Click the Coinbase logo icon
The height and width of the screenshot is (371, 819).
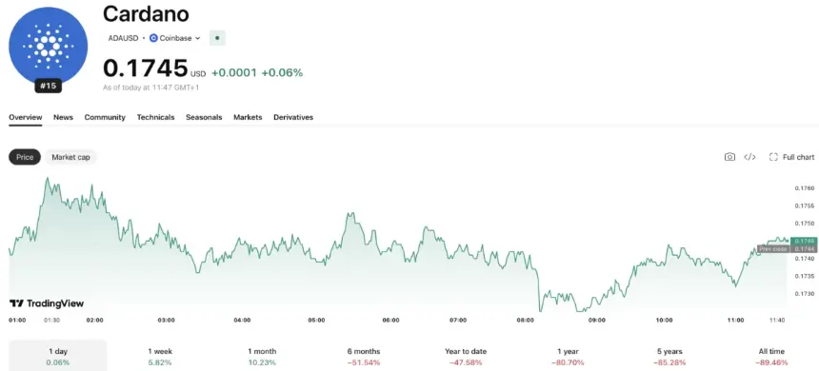click(x=153, y=38)
